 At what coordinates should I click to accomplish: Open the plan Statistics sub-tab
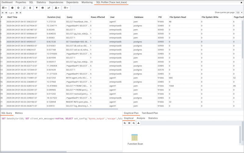153,118
